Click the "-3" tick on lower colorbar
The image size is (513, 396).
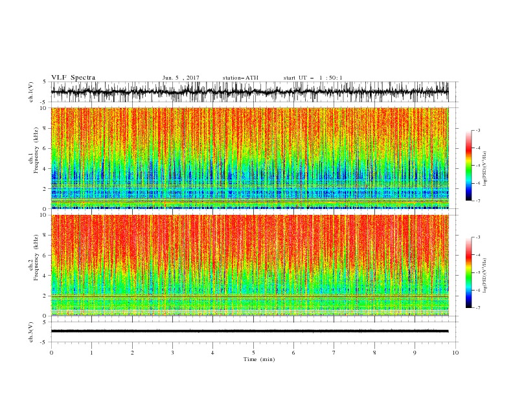pos(477,237)
